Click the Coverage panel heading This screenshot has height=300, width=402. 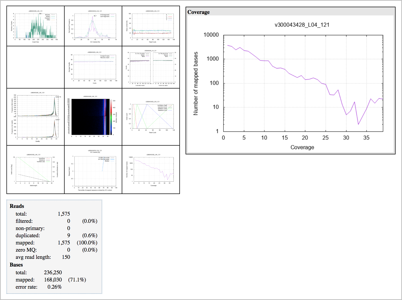click(198, 12)
